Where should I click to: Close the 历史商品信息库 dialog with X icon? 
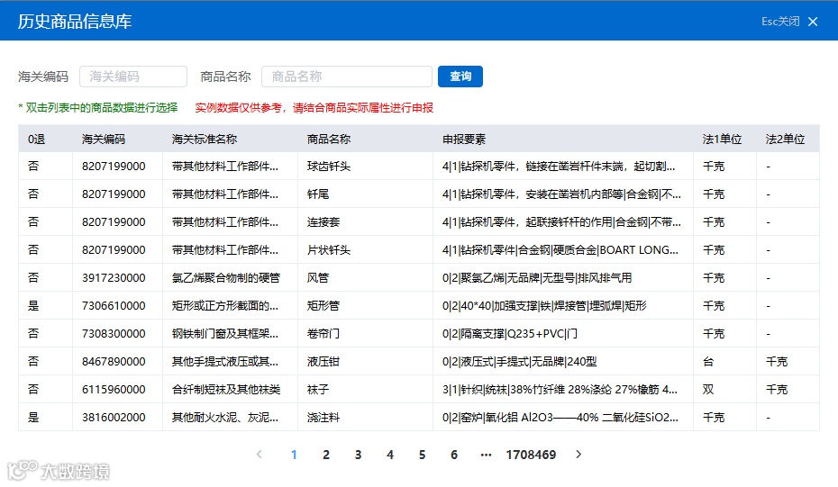[813, 22]
